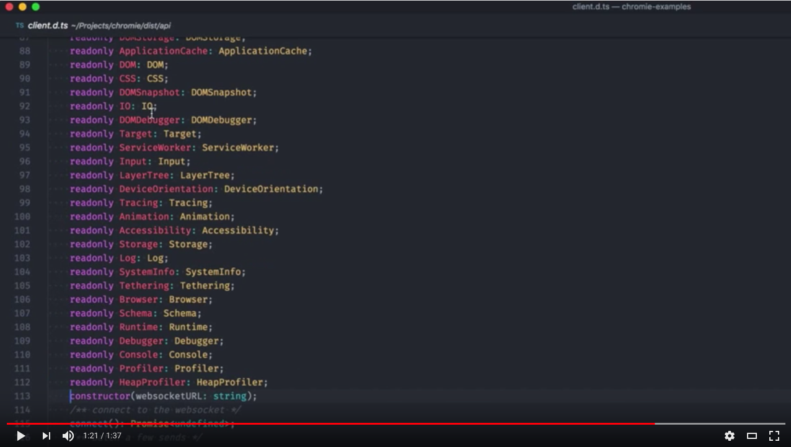Play the paused video

click(20, 436)
